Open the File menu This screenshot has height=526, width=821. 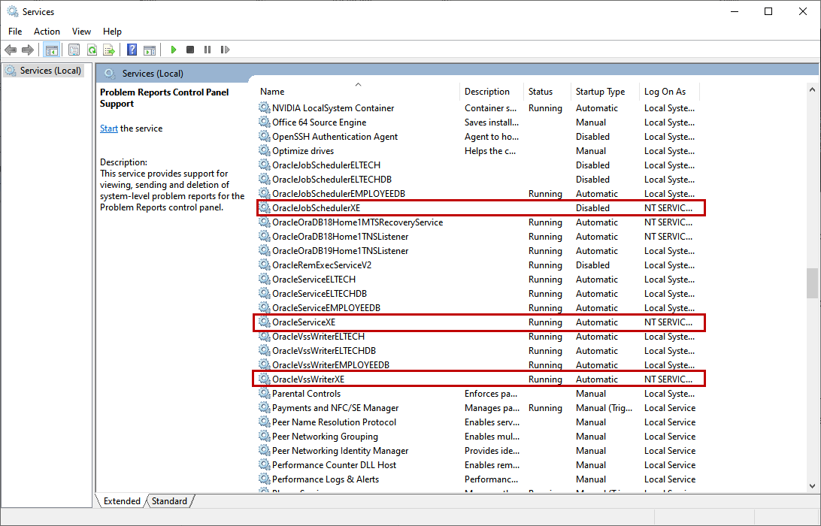15,32
